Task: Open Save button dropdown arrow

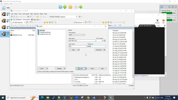Action: click(x=79, y=50)
